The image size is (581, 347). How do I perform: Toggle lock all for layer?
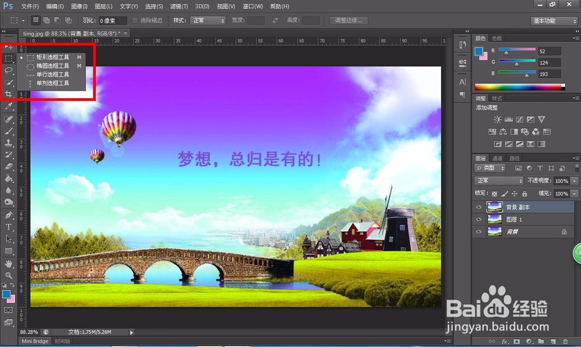pos(525,194)
